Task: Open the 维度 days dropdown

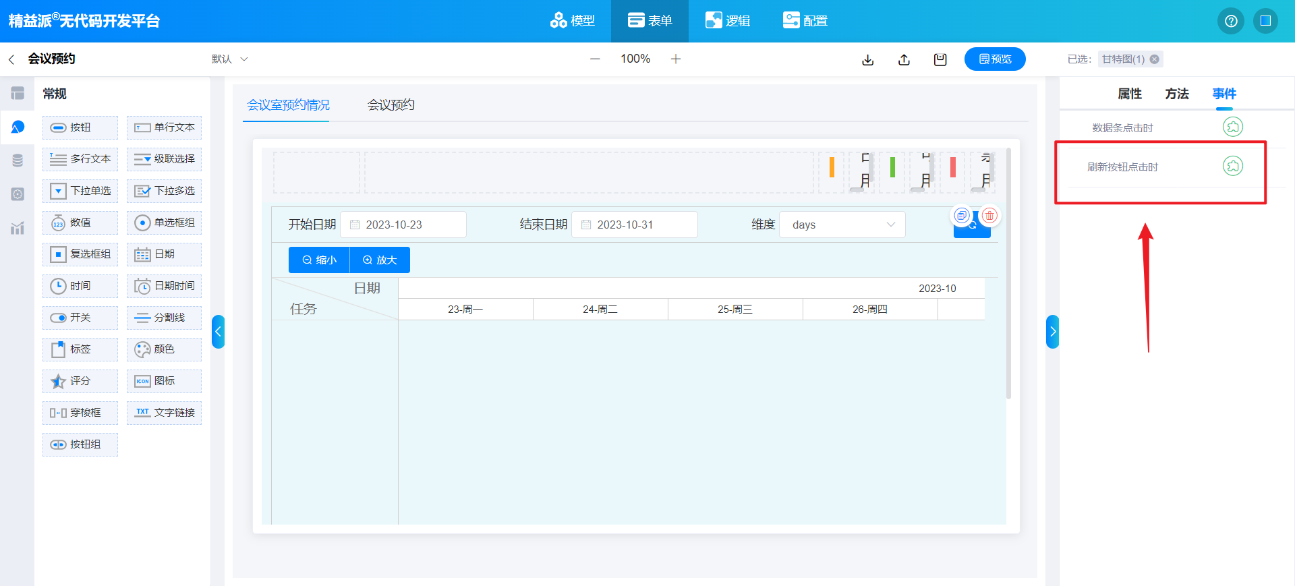Action: click(x=842, y=225)
